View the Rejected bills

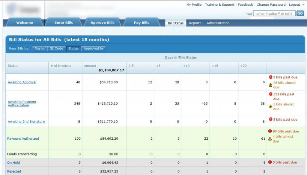[14, 171]
